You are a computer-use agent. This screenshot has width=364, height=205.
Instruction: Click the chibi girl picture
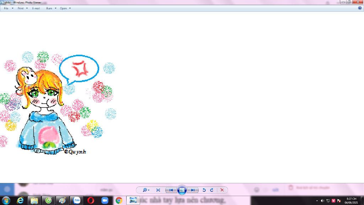58,102
